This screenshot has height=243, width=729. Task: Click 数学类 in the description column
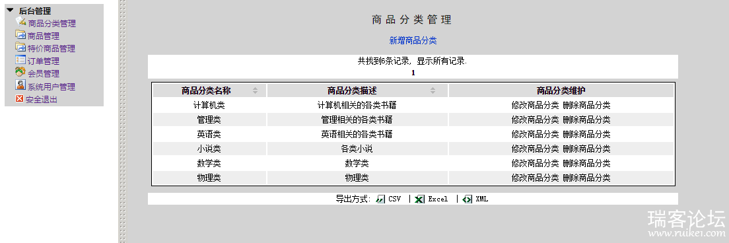(357, 164)
